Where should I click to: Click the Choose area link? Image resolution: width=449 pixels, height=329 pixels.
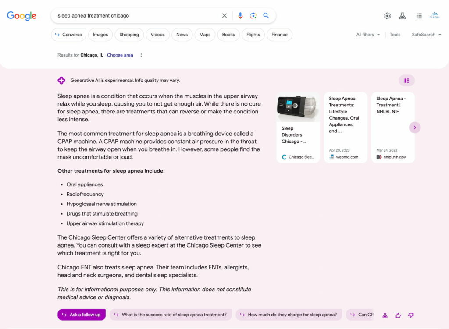coord(120,55)
